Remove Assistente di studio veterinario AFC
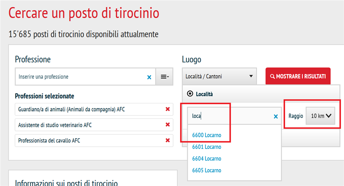Screen dimensions: 344x186 pyautogui.click(x=167, y=125)
